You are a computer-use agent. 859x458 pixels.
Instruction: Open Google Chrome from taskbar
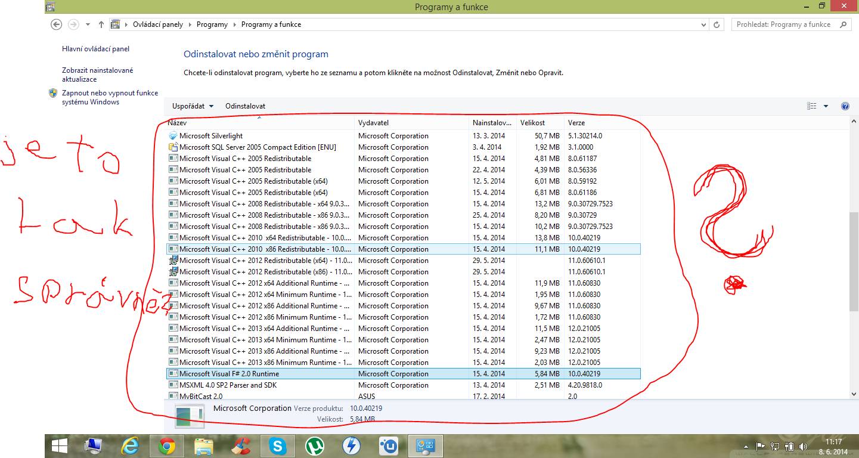(166, 446)
